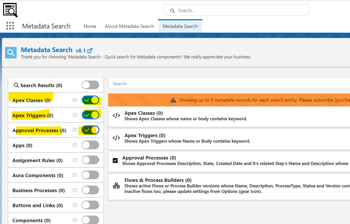
Task: Click the magnifier icon in global search box
Action: coord(172,11)
